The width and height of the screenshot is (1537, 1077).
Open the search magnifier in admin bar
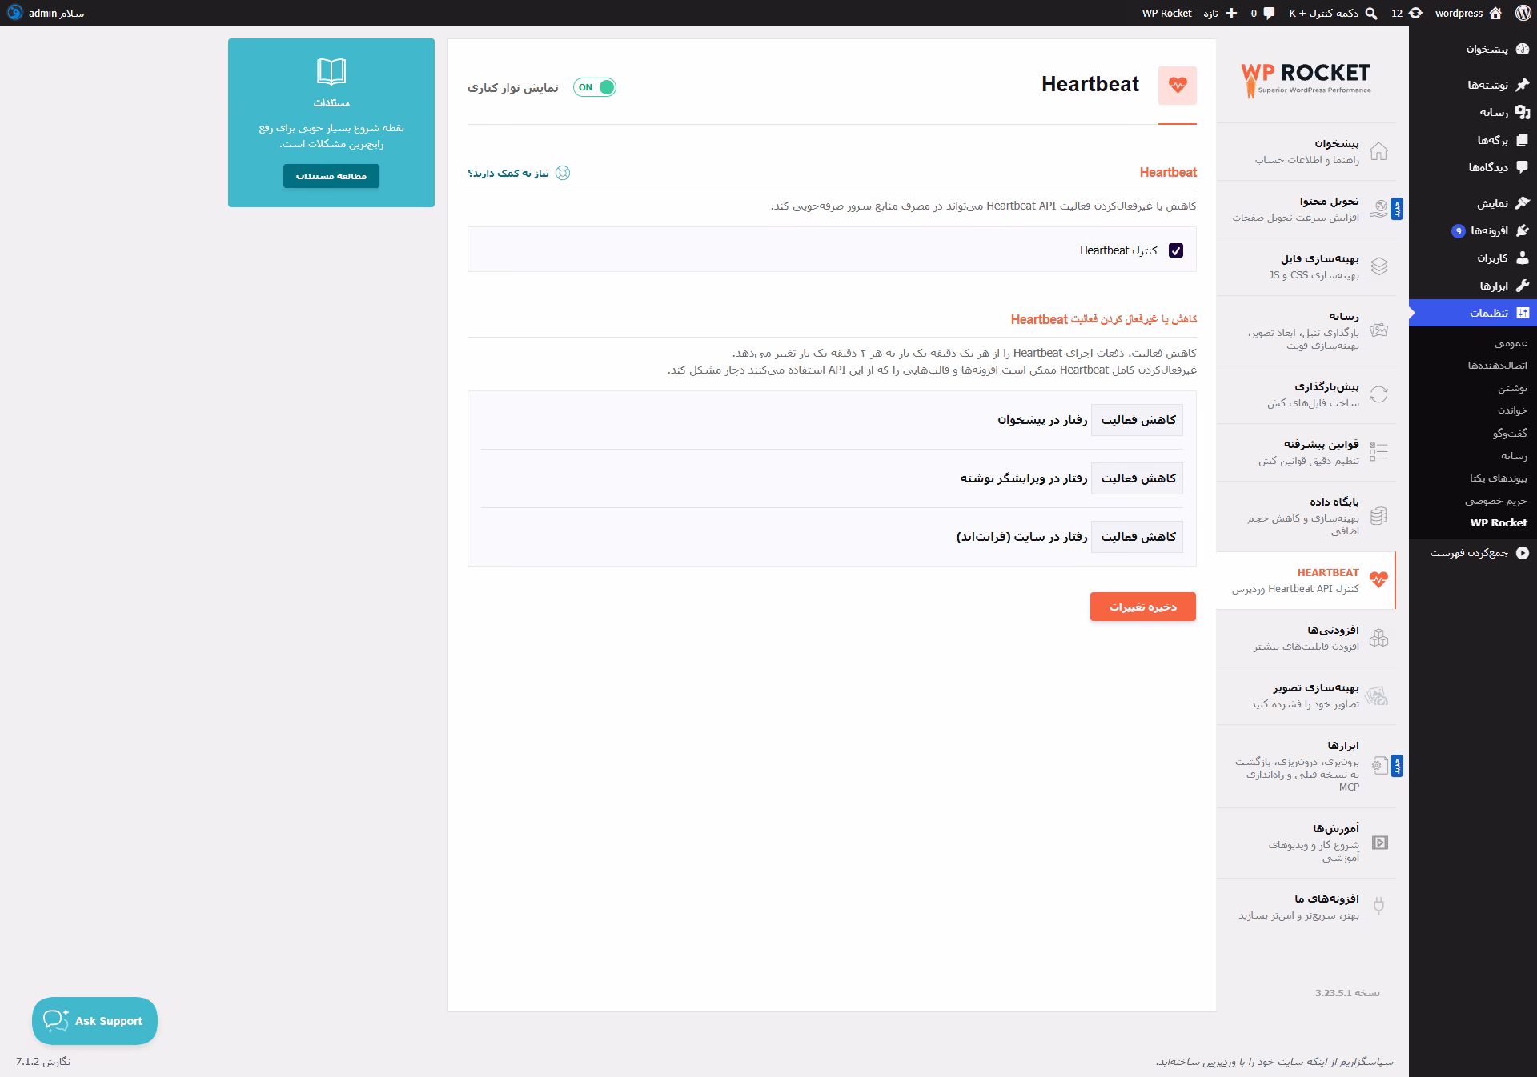(x=1371, y=13)
